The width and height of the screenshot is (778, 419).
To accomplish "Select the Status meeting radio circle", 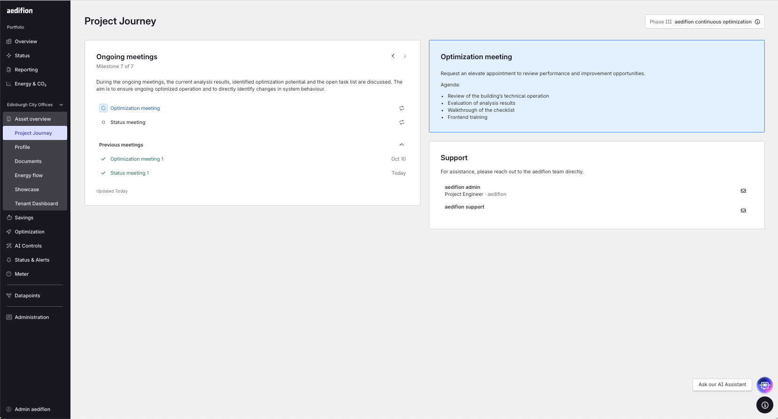I will tap(103, 122).
